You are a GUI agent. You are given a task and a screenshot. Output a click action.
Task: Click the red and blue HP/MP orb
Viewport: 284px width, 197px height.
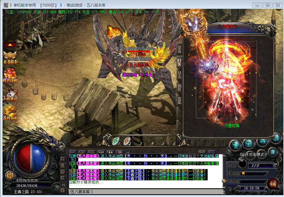tap(32, 158)
